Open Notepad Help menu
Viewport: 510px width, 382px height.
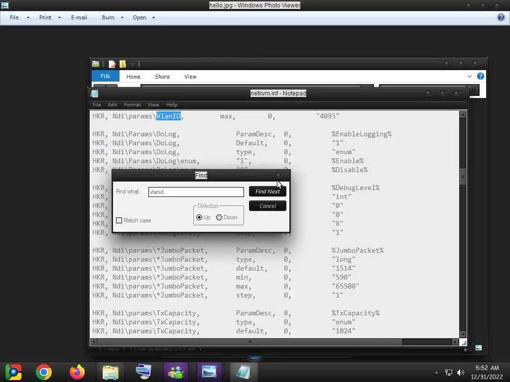[x=172, y=104]
